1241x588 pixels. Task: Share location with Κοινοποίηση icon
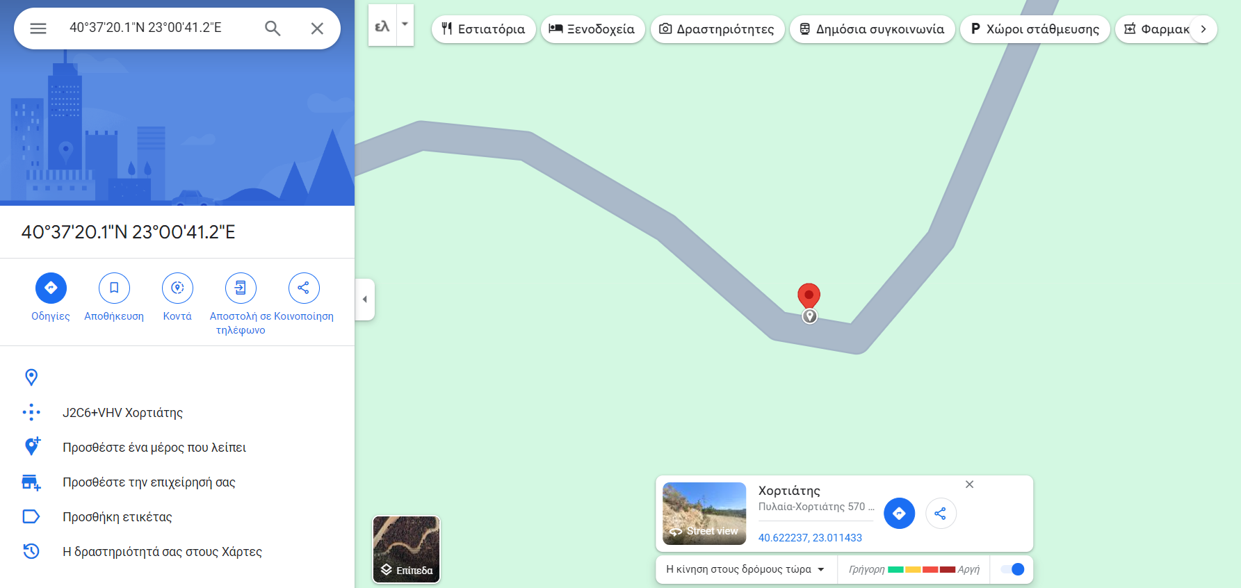tap(304, 288)
